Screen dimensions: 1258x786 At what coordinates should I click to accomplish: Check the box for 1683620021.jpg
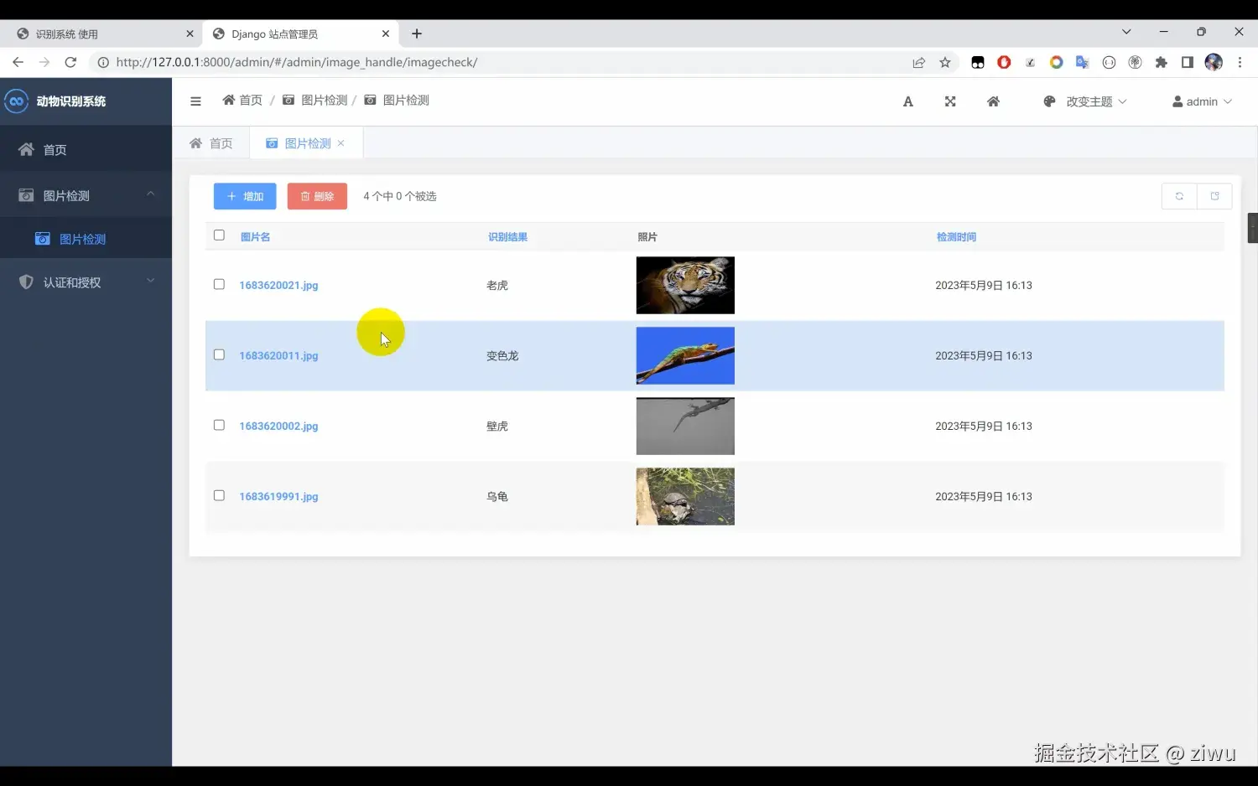[x=219, y=284]
